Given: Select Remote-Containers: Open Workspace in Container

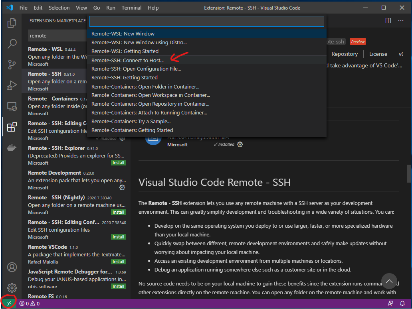Looking at the screenshot, I should click(x=207, y=95).
